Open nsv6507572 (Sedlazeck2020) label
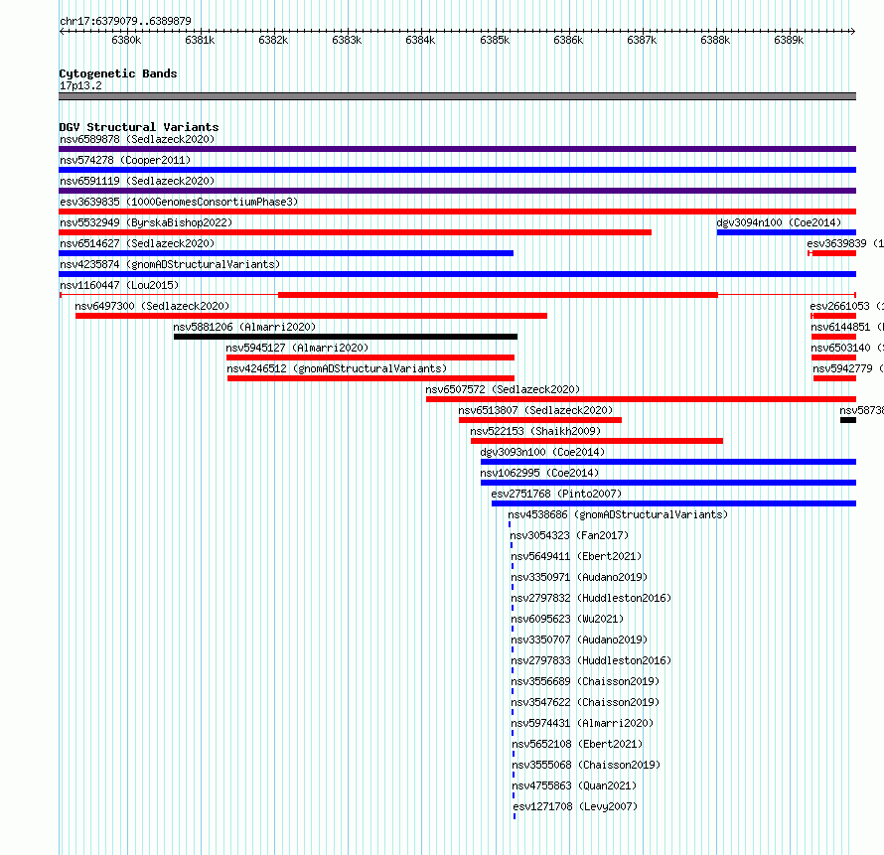Image resolution: width=884 pixels, height=855 pixels. click(503, 389)
